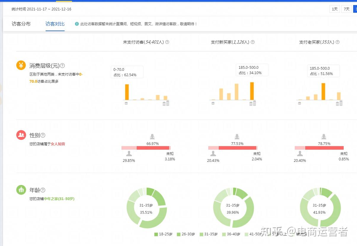
Task: Click the highlighted 0-70.0 bar for unpaid visitors
Action: click(127, 92)
